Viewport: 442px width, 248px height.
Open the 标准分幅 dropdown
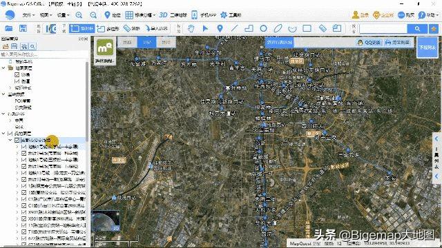coord(140,15)
